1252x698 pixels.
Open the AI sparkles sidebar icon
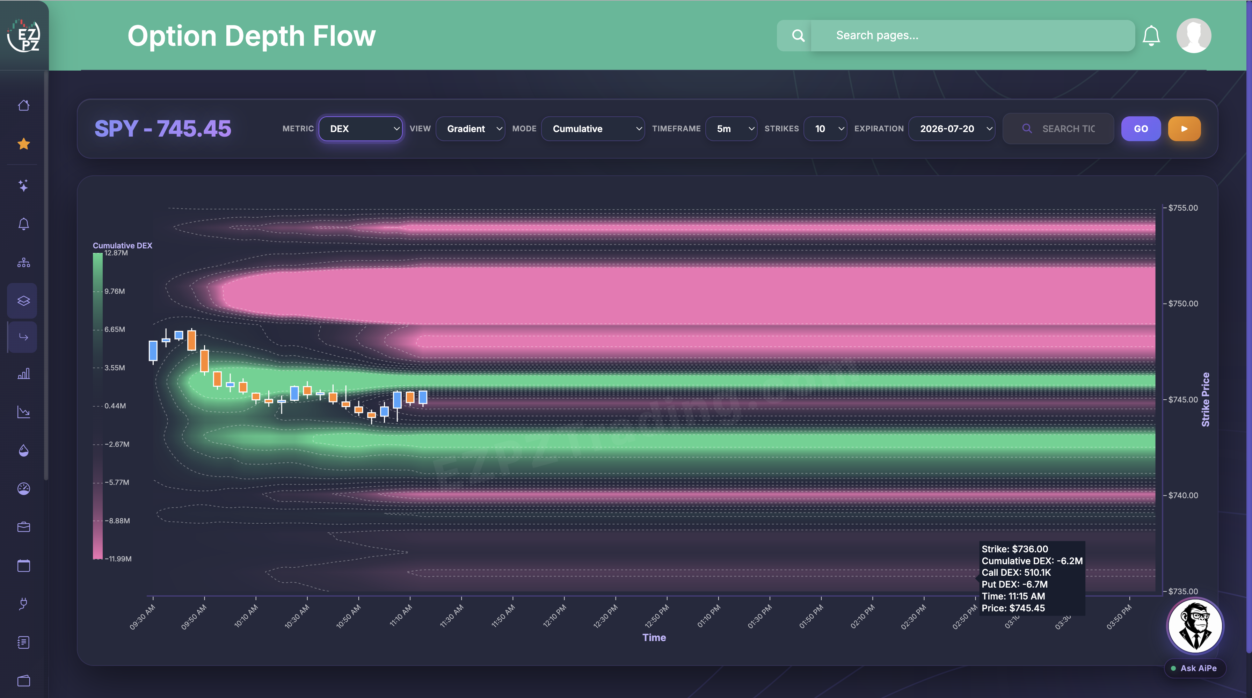pyautogui.click(x=23, y=185)
